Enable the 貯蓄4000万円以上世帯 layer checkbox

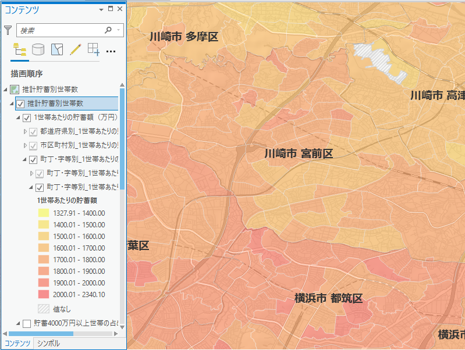26,323
